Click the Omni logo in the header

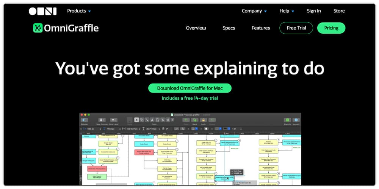(42, 11)
